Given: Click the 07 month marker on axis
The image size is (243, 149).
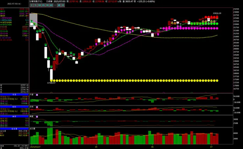Looking at the screenshot, I should (211, 147).
